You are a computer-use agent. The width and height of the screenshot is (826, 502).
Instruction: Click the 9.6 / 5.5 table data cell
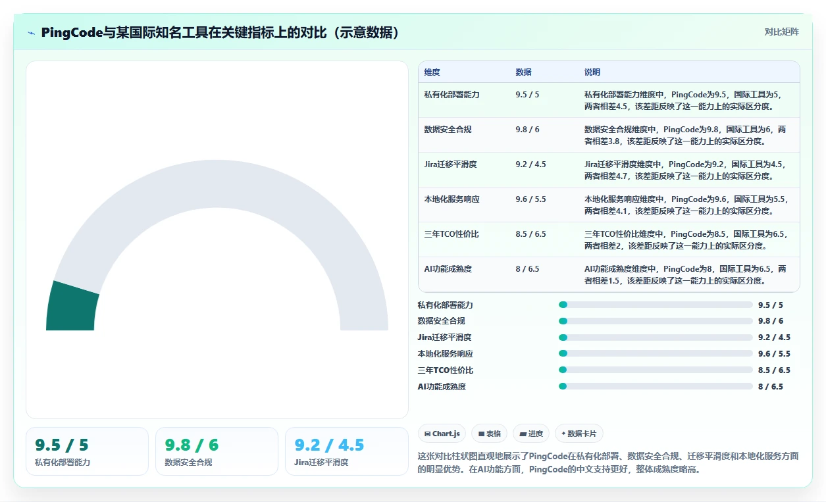pyautogui.click(x=531, y=199)
